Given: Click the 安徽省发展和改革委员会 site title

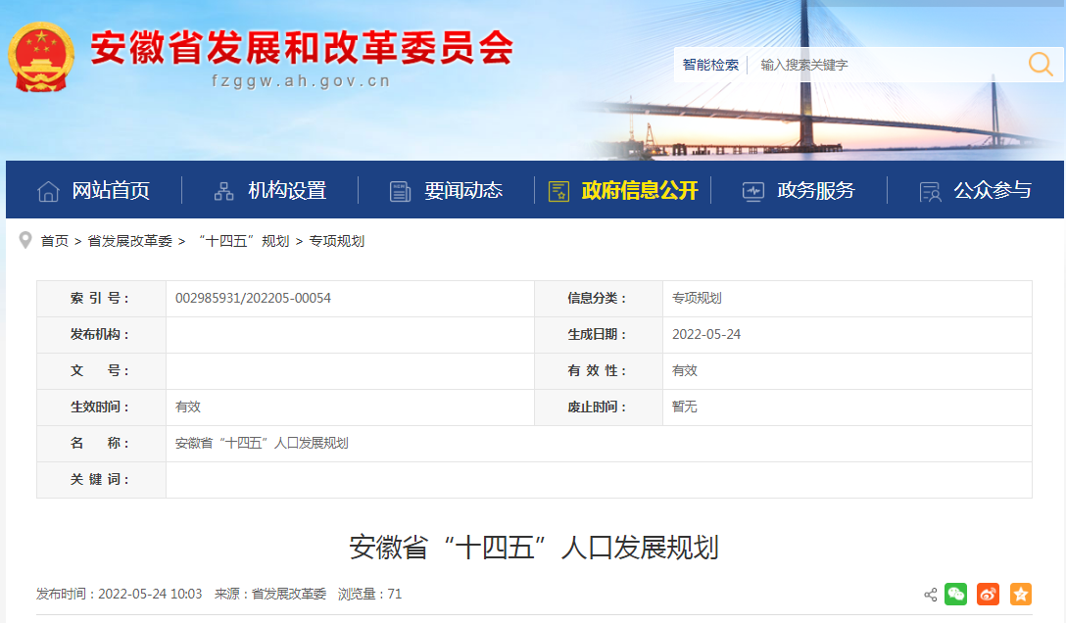Looking at the screenshot, I should (x=302, y=47).
